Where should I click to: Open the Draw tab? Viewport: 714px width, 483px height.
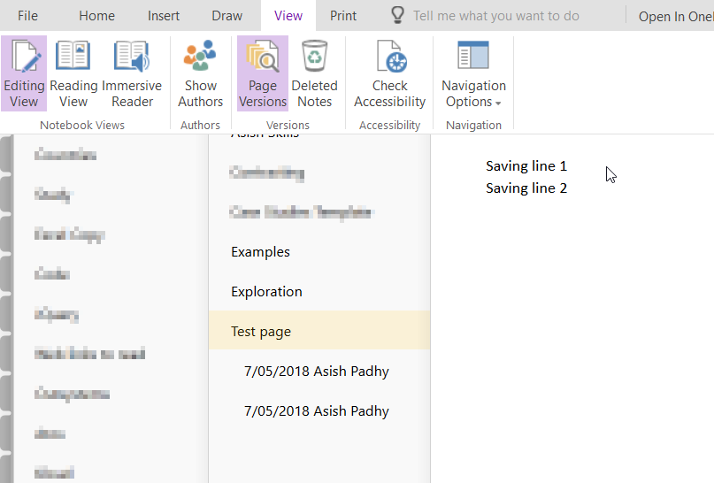click(227, 16)
